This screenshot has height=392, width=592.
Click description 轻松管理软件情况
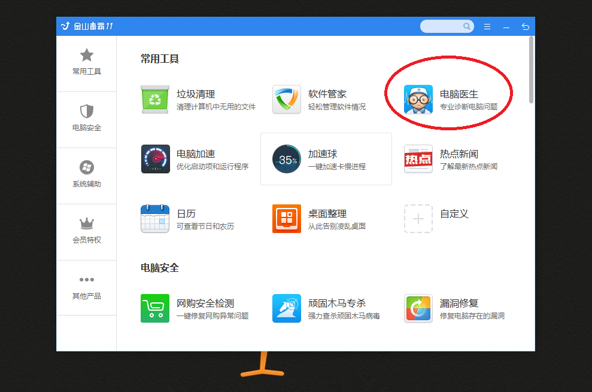(337, 107)
